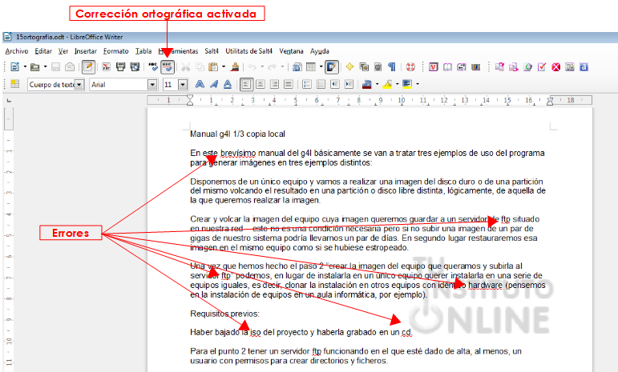Click the format paintbrush icon
This screenshot has height=372, width=618.
(x=235, y=67)
